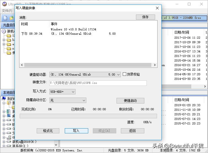
Task: Select the drive icon labeled 软 in local tree
Action: [x=9, y=124]
